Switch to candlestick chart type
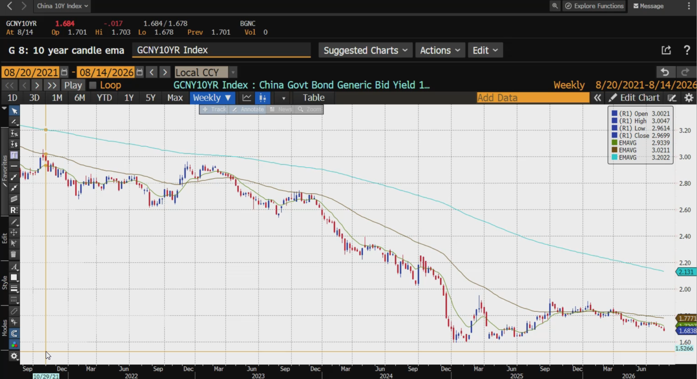The image size is (697, 379). [263, 98]
